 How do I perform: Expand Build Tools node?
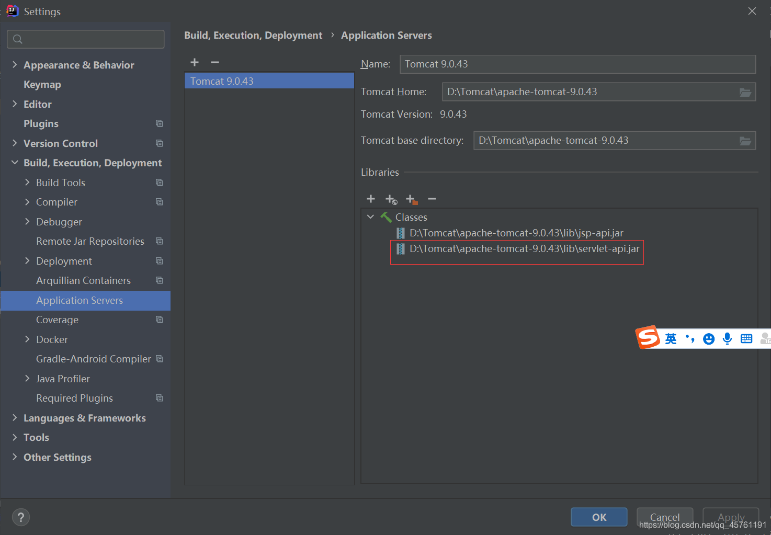[x=27, y=183]
